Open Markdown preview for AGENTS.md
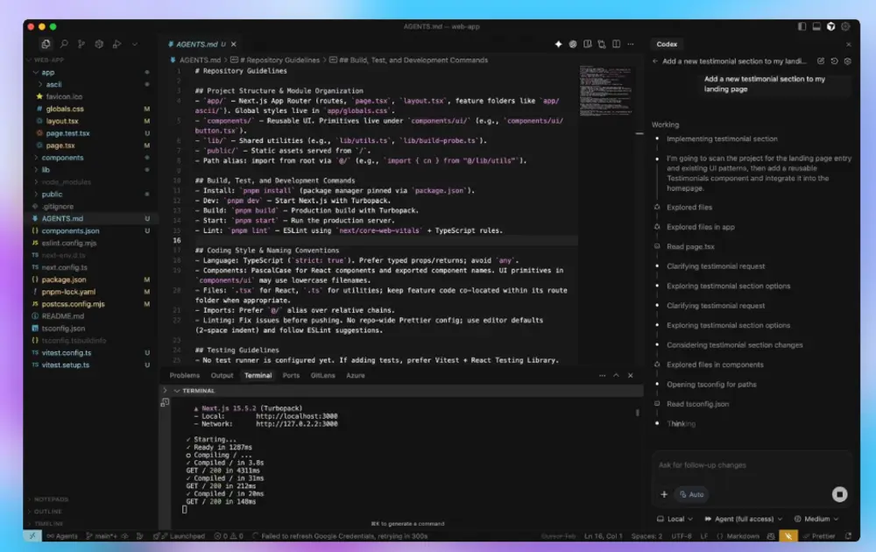The image size is (876, 552). (x=587, y=44)
